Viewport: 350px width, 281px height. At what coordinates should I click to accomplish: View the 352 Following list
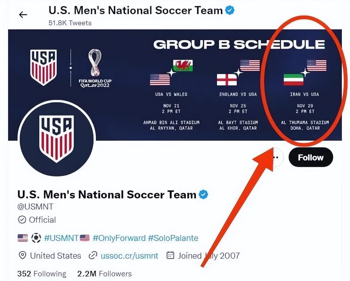(42, 274)
